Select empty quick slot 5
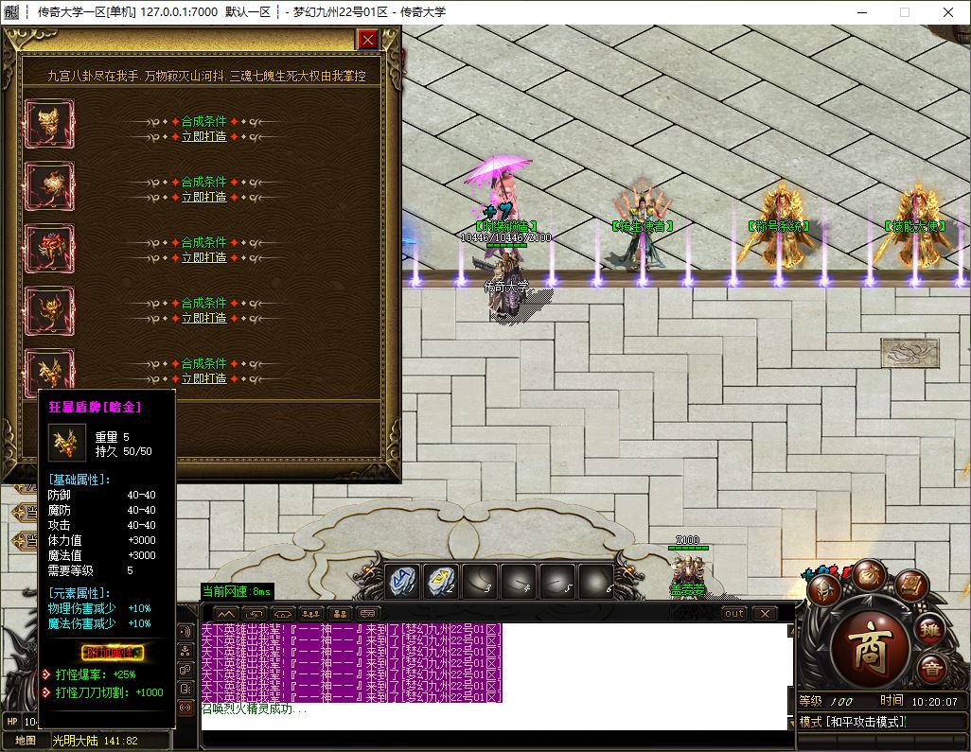The width and height of the screenshot is (971, 752). pos(556,581)
